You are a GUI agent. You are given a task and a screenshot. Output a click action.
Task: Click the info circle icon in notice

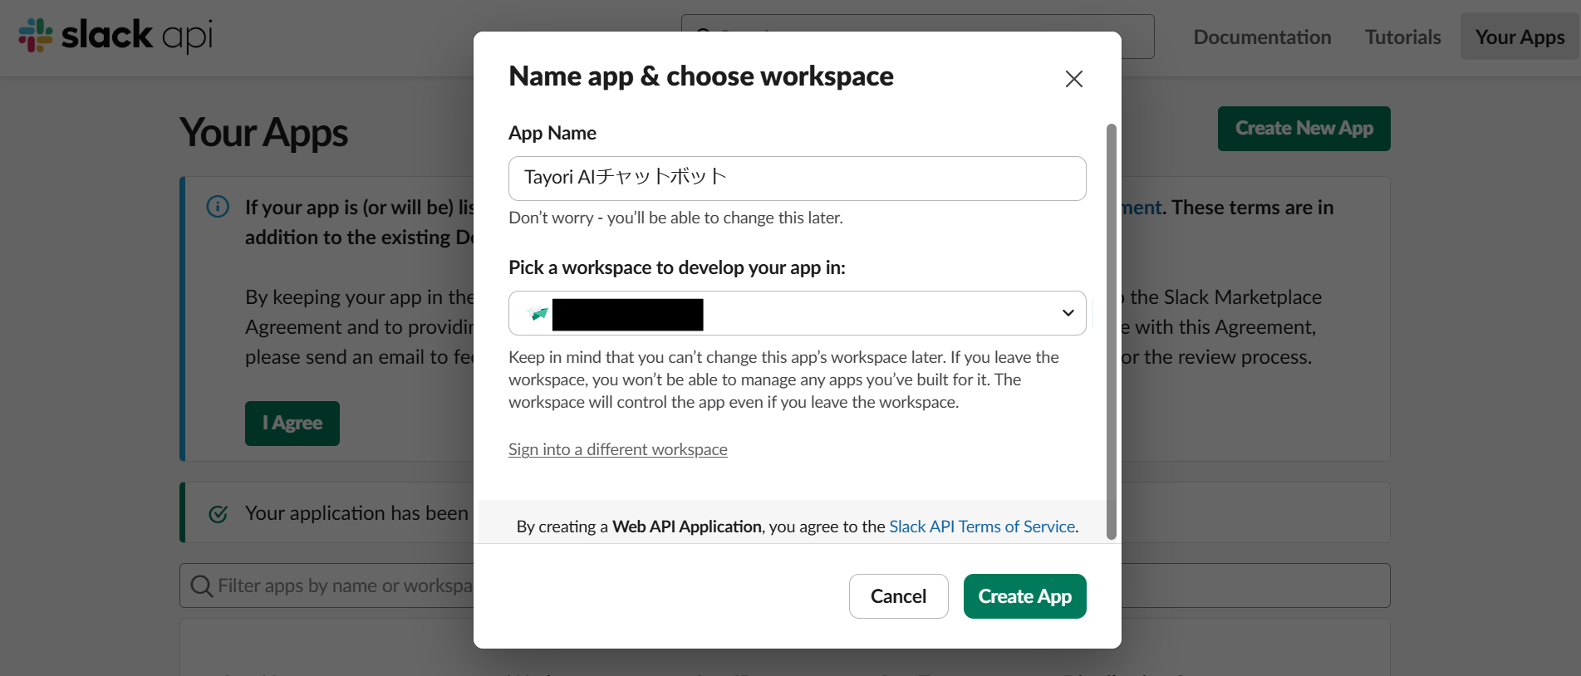(218, 207)
